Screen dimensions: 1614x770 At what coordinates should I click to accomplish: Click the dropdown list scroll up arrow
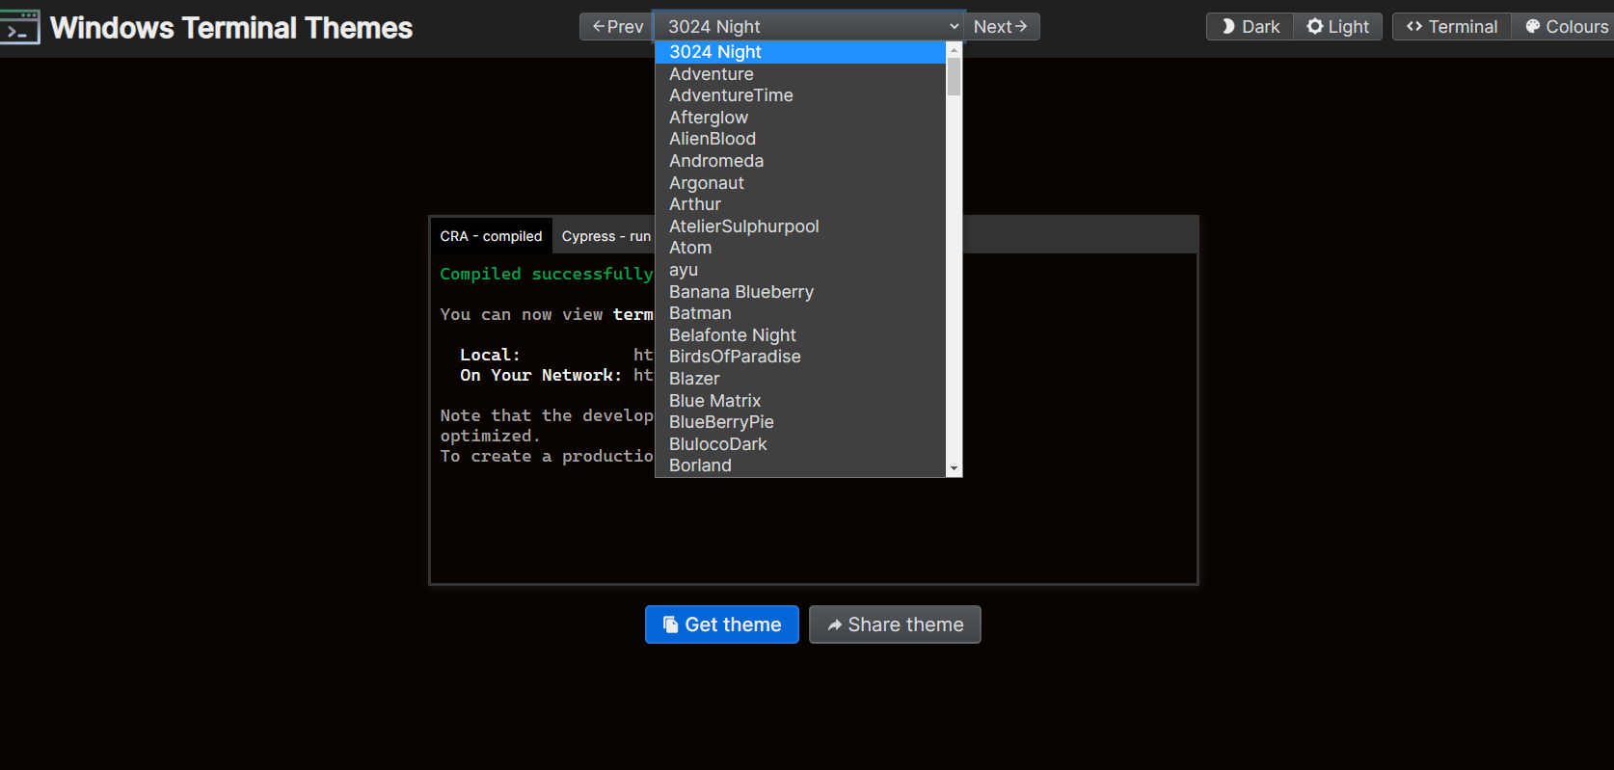pos(954,50)
